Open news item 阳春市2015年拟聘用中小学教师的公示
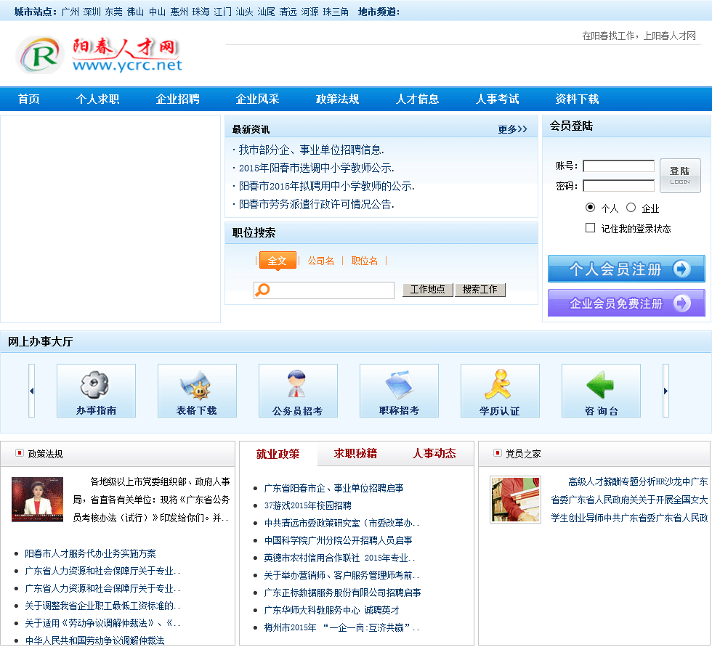This screenshot has width=712, height=647. (x=326, y=186)
